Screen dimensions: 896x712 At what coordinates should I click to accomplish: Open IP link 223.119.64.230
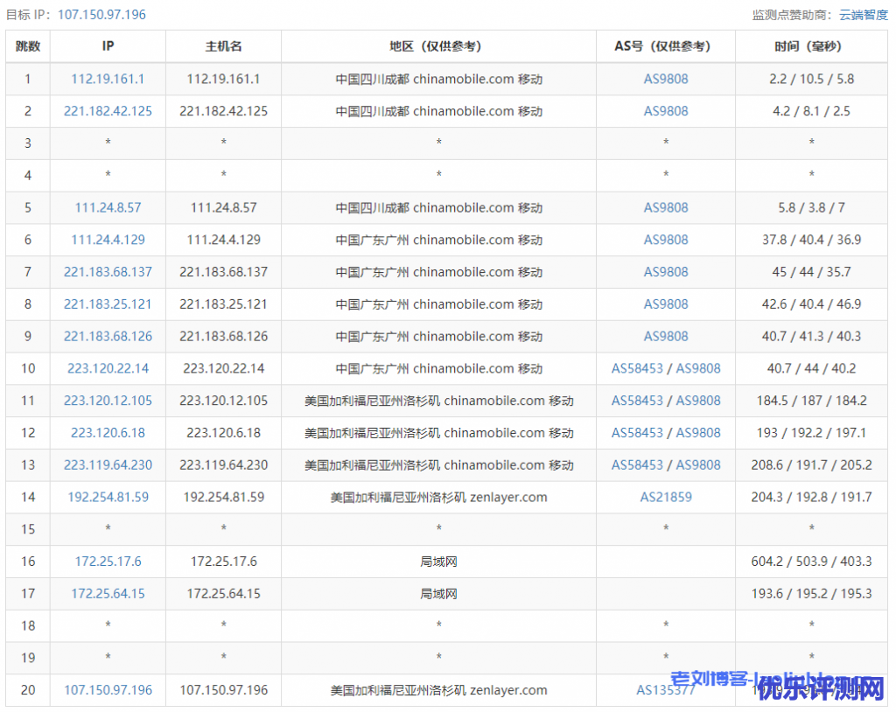click(108, 465)
